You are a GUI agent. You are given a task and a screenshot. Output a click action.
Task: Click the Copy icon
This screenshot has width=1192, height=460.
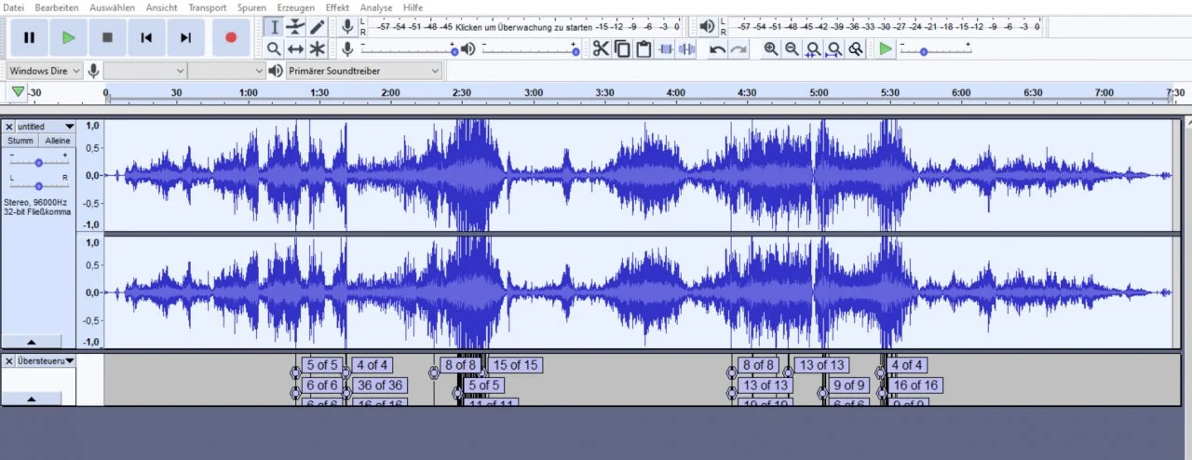(622, 48)
